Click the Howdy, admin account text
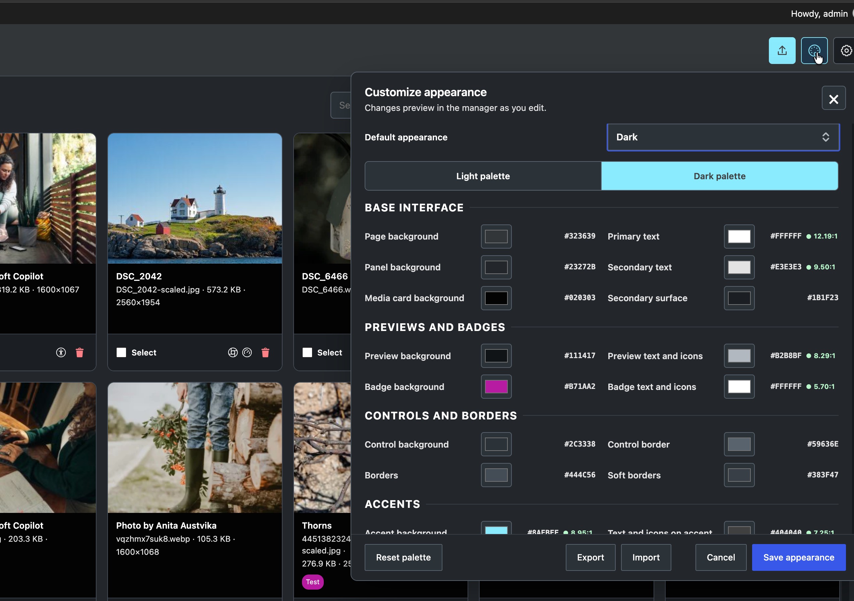The image size is (854, 601). [x=819, y=14]
